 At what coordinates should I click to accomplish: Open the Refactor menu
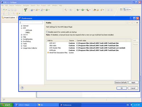click(x=18, y=5)
